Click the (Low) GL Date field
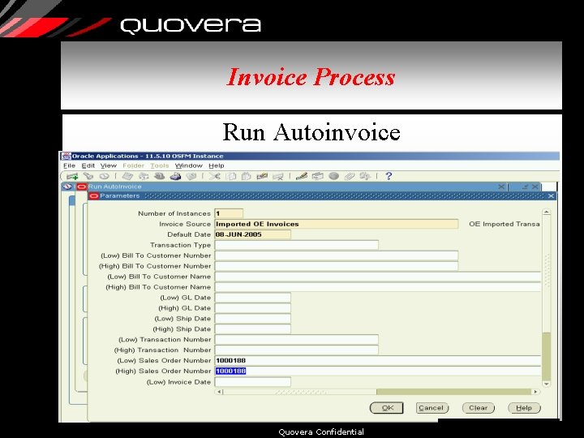Viewport: 584px width, 438px height. (252, 297)
